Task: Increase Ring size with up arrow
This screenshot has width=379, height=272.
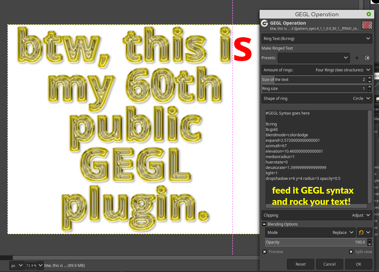Action: click(369, 87)
